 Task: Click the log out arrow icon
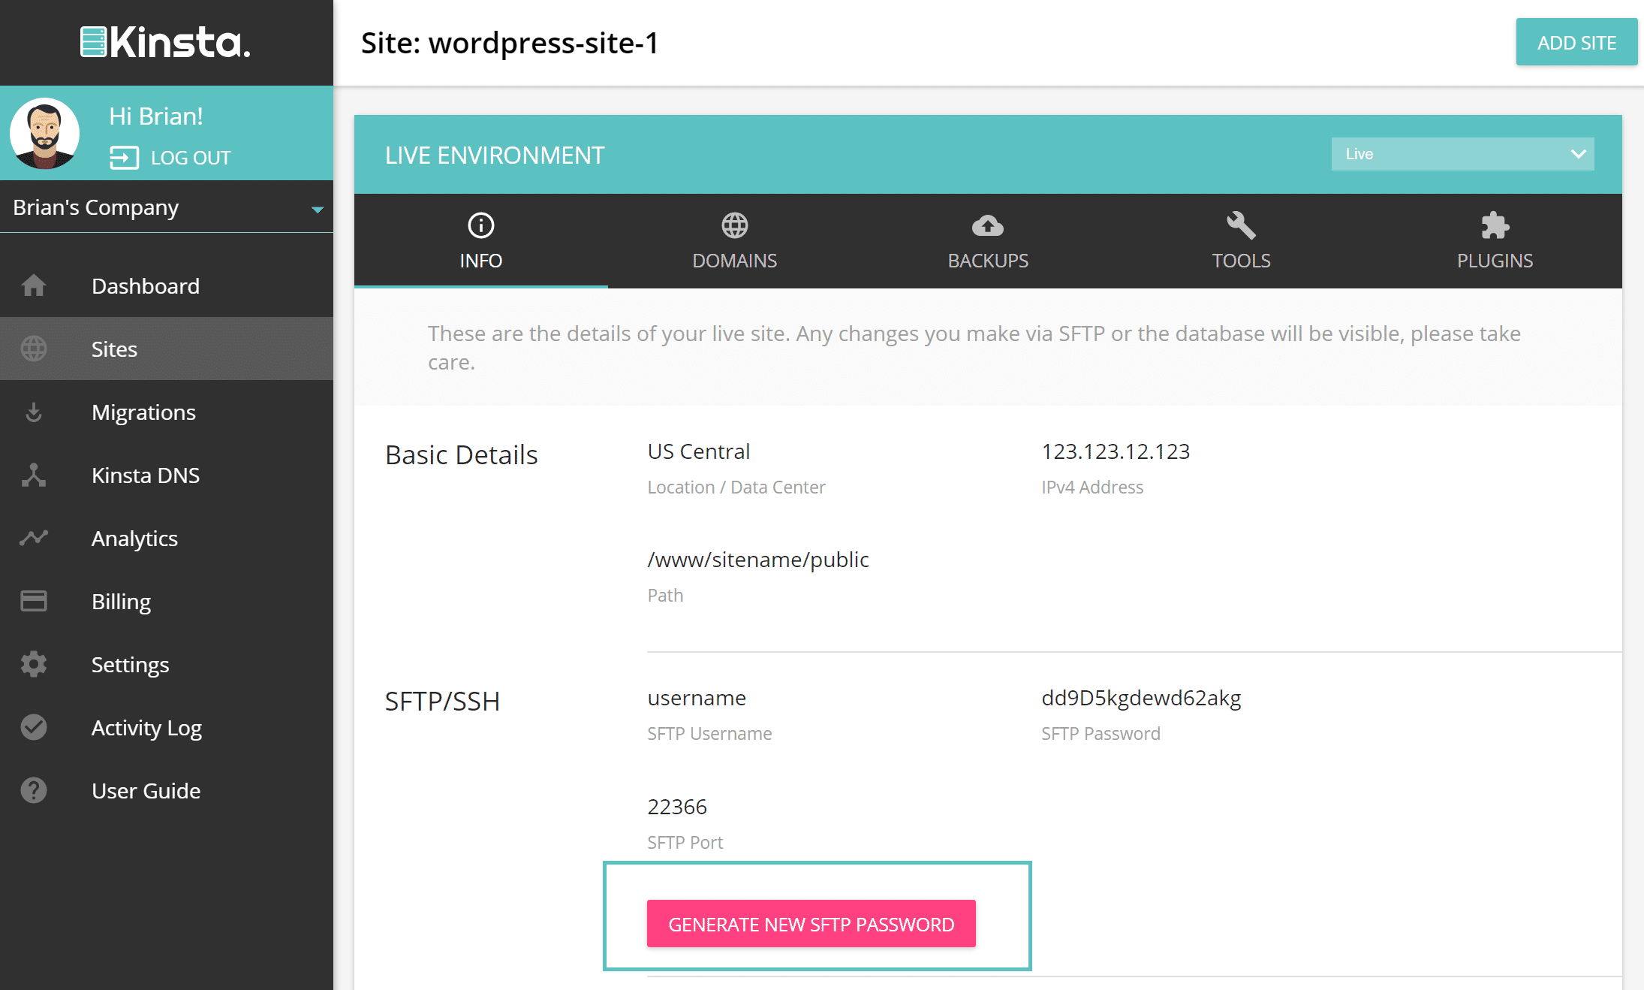(x=125, y=158)
